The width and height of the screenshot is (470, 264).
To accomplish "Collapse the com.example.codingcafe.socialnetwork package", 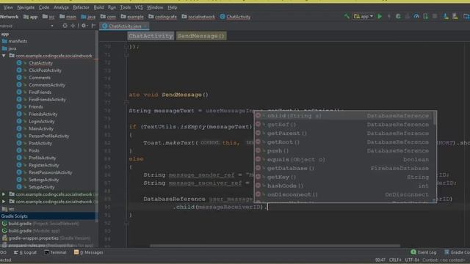I will (x=4, y=56).
